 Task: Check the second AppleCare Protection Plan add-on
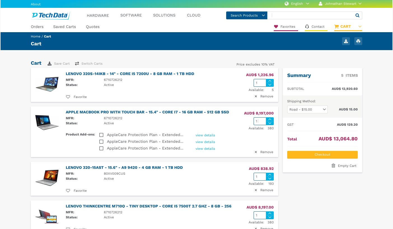[101, 142]
